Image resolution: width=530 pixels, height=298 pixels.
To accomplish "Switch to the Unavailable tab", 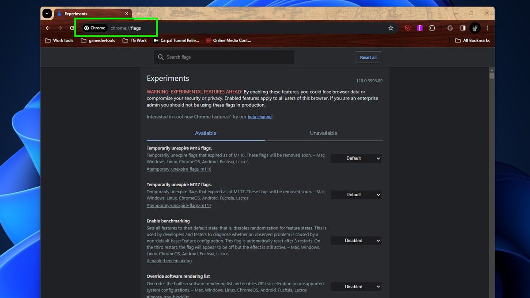I will pyautogui.click(x=324, y=133).
